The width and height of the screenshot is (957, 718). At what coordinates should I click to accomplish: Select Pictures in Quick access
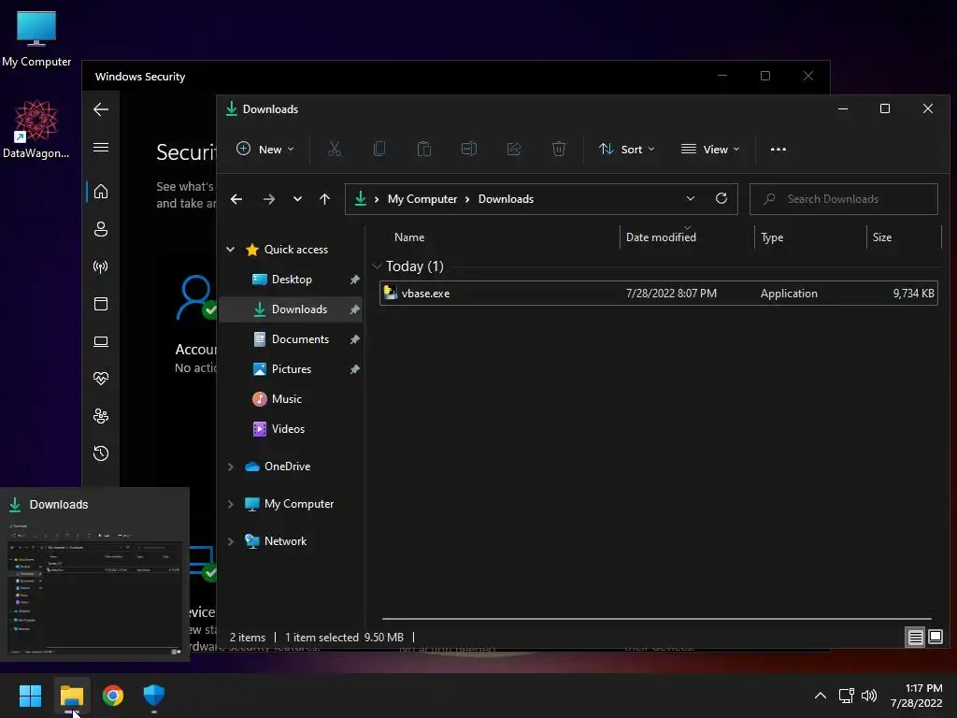(x=292, y=368)
